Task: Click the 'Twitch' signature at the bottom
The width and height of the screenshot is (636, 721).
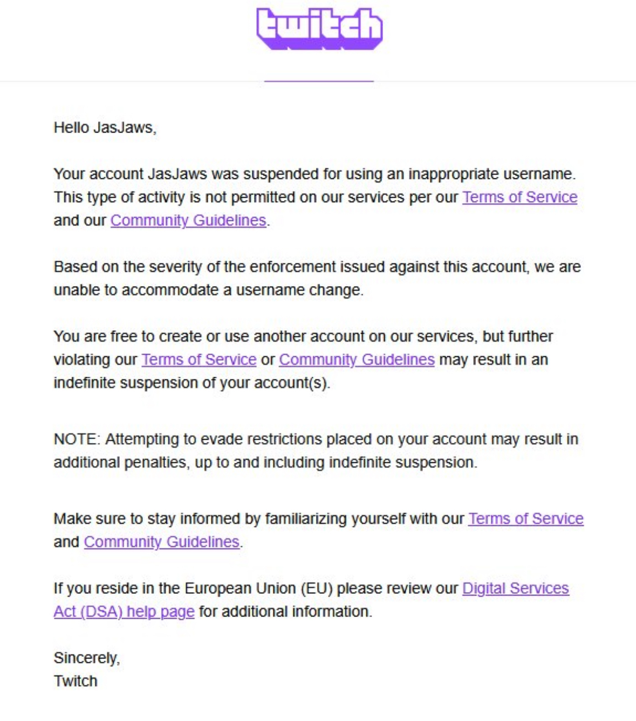Action: pyautogui.click(x=76, y=681)
